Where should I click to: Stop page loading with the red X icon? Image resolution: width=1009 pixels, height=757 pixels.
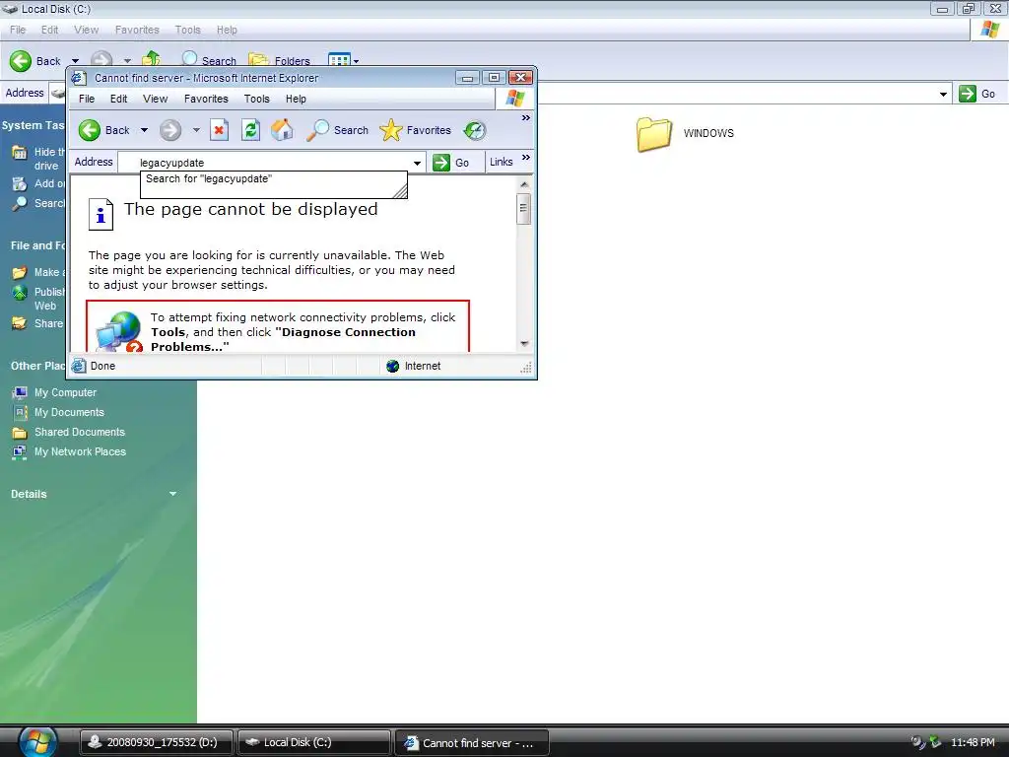pos(219,130)
